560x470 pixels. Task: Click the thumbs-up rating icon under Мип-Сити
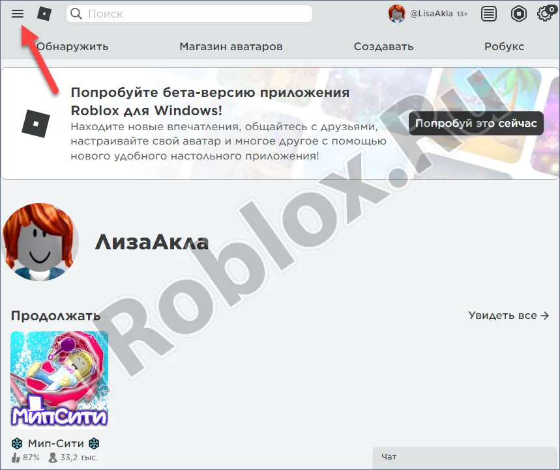(16, 458)
